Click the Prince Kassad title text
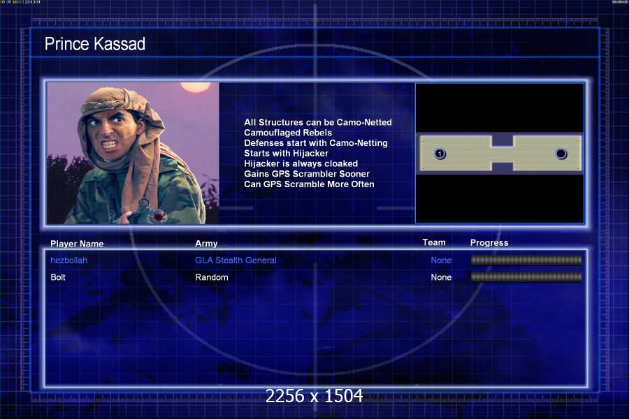Image resolution: width=629 pixels, height=419 pixels. point(94,44)
